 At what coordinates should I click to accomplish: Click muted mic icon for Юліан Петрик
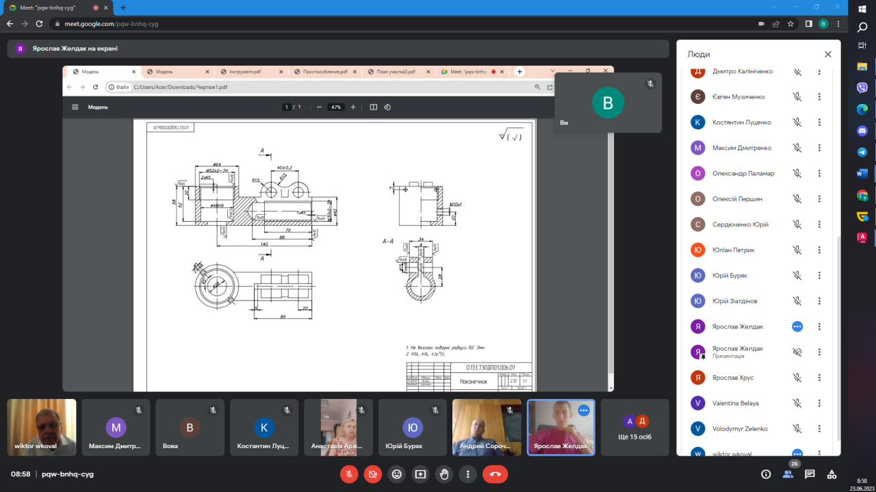click(x=797, y=250)
